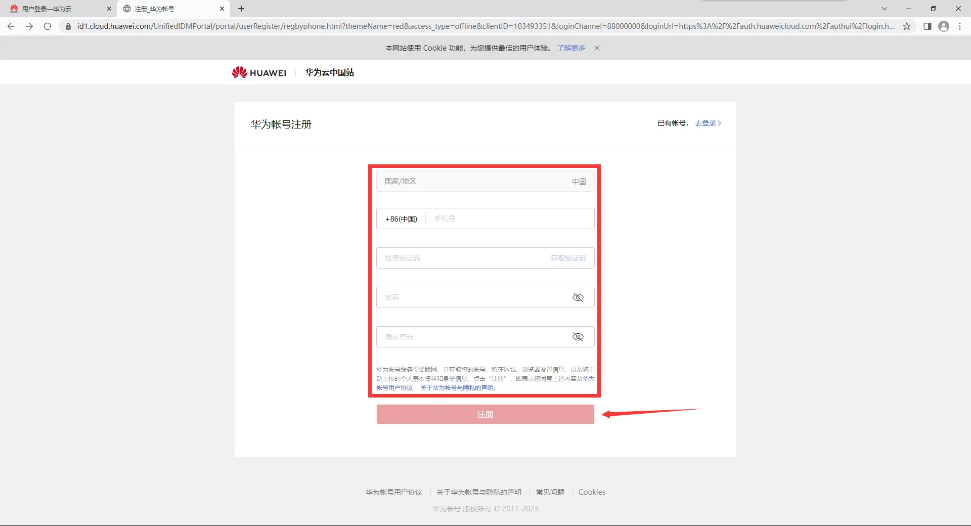Reload the page with the refresh icon
The height and width of the screenshot is (526, 971).
click(x=48, y=26)
